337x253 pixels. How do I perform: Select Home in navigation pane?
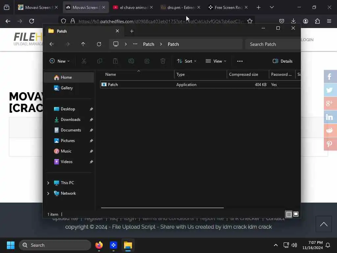pyautogui.click(x=69, y=77)
